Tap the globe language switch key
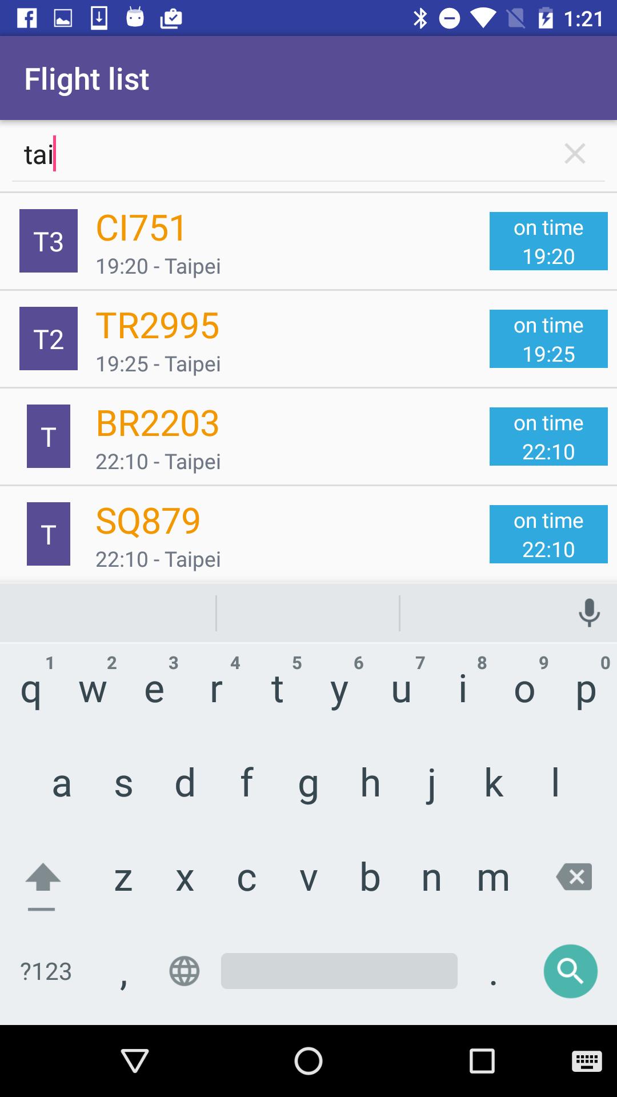The width and height of the screenshot is (617, 1097). 185,971
